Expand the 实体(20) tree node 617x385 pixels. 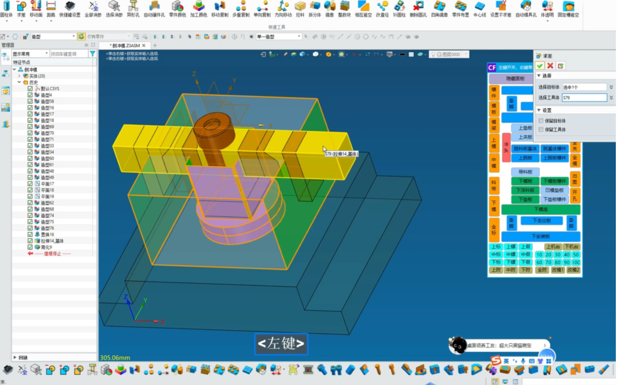[x=19, y=76]
